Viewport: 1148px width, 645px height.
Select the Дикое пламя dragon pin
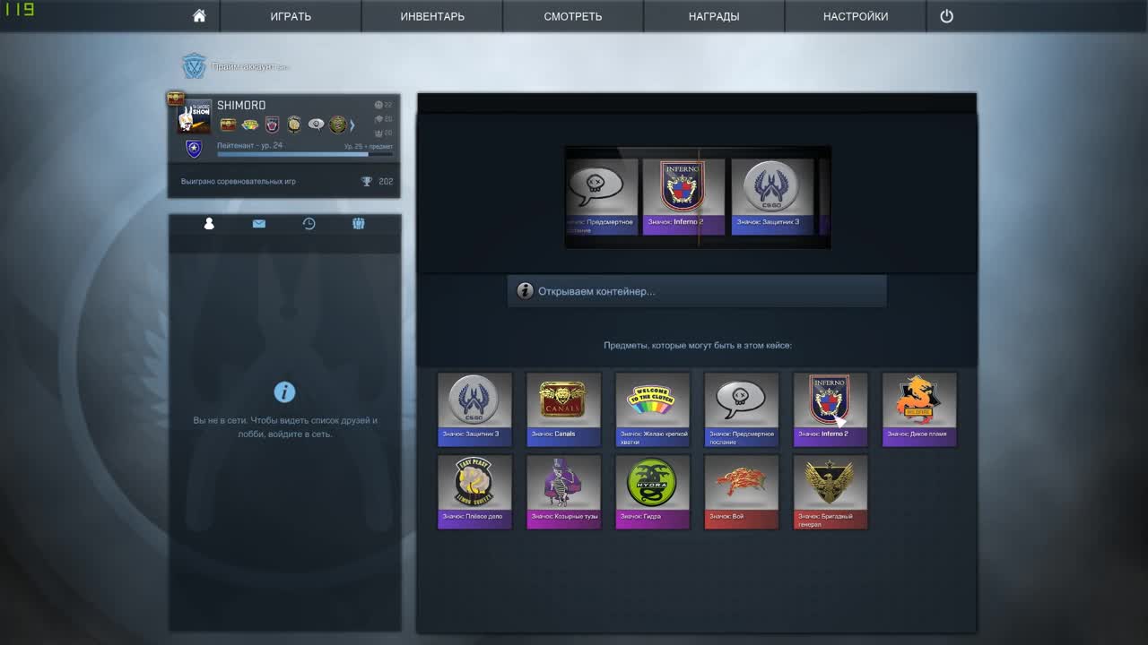(919, 410)
